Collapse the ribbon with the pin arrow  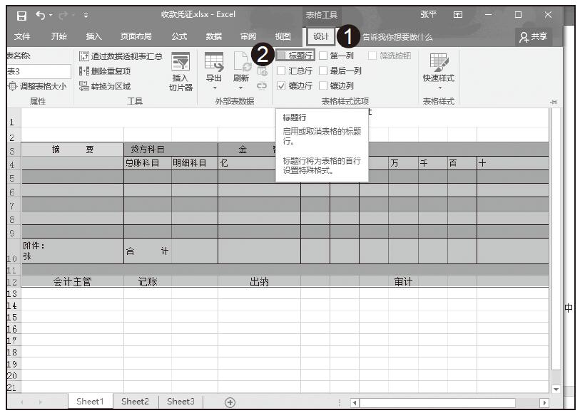[x=553, y=102]
